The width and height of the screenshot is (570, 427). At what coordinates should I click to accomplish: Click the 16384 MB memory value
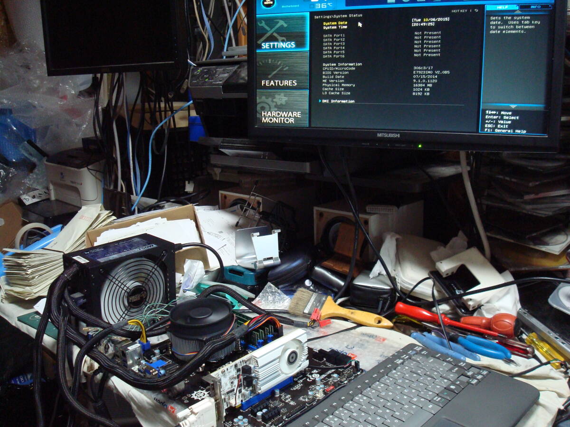[x=423, y=85]
